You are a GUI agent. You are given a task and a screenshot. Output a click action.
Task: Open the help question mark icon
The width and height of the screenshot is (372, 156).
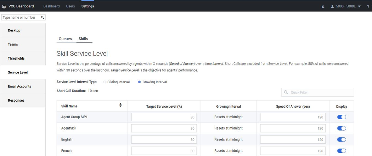pyautogui.click(x=368, y=6)
